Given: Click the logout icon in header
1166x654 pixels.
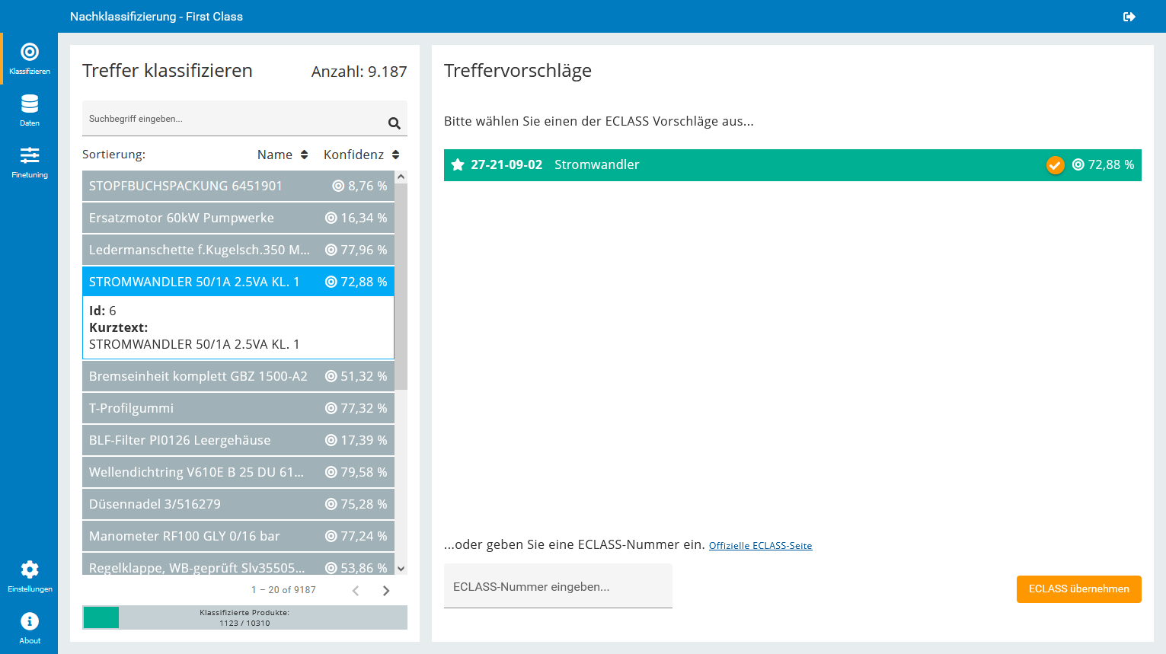Looking at the screenshot, I should pyautogui.click(x=1129, y=17).
